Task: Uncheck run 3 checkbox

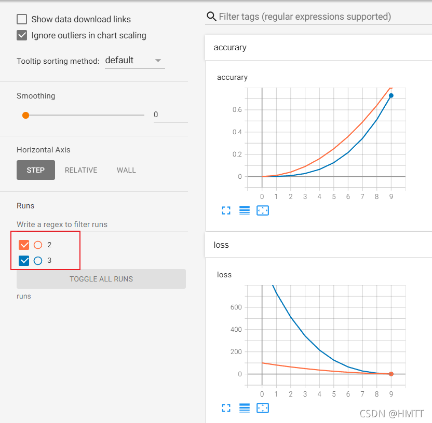Action: click(24, 260)
